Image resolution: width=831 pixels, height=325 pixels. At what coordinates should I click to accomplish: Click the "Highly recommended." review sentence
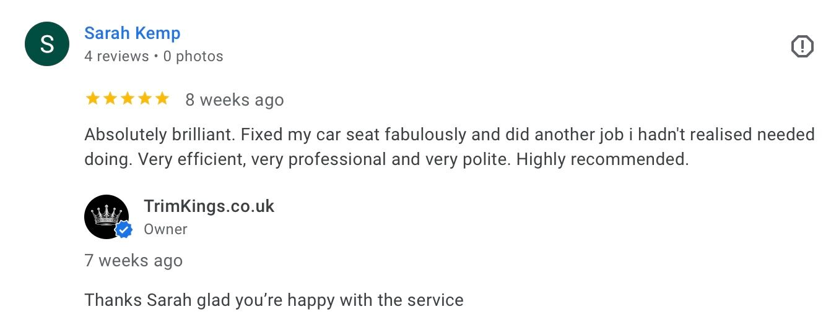point(603,159)
